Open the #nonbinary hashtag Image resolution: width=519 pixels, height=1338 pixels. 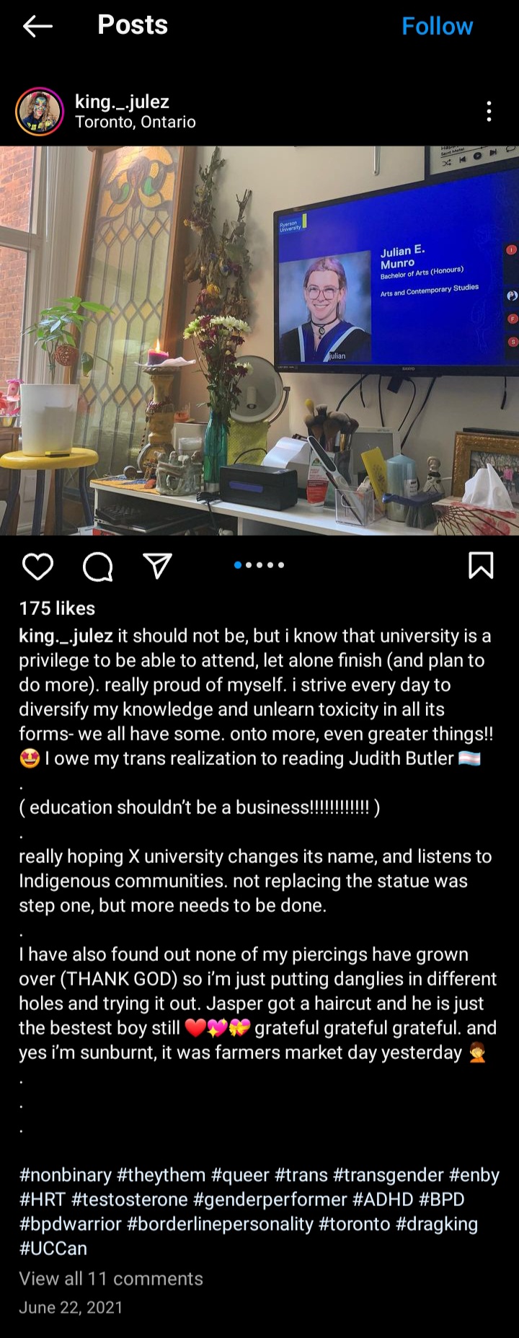pyautogui.click(x=66, y=1175)
